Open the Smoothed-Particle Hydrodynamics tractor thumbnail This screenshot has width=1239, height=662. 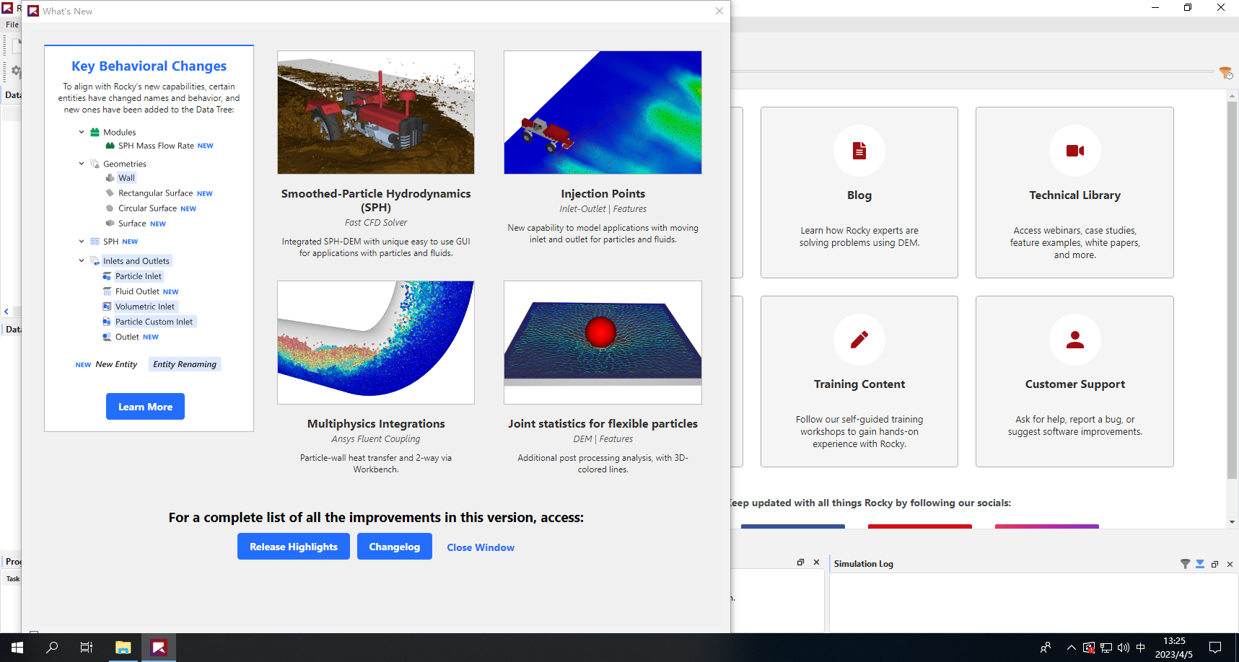pos(376,112)
